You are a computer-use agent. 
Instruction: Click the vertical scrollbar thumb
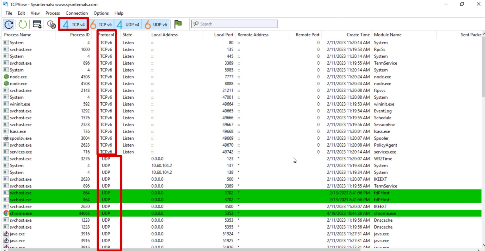483,67
